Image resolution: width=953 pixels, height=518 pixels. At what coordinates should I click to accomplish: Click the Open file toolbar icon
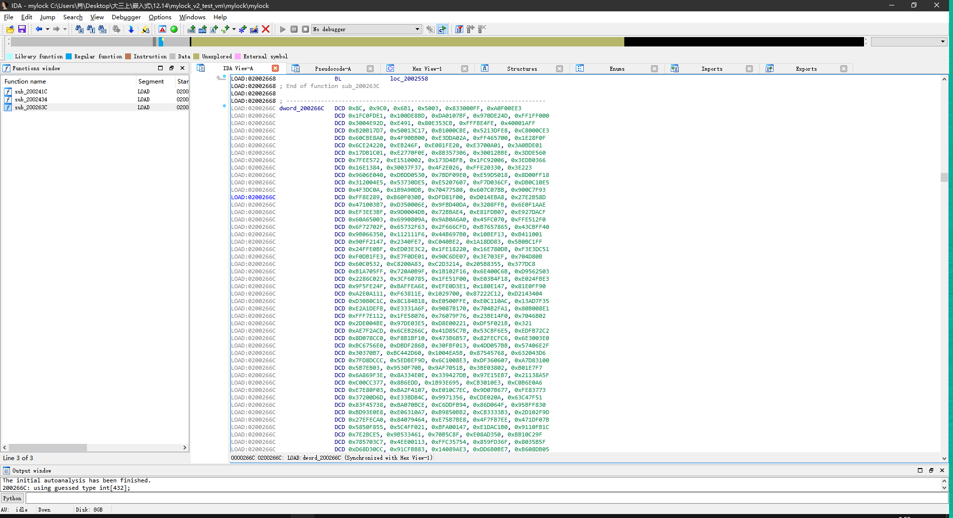click(10, 29)
